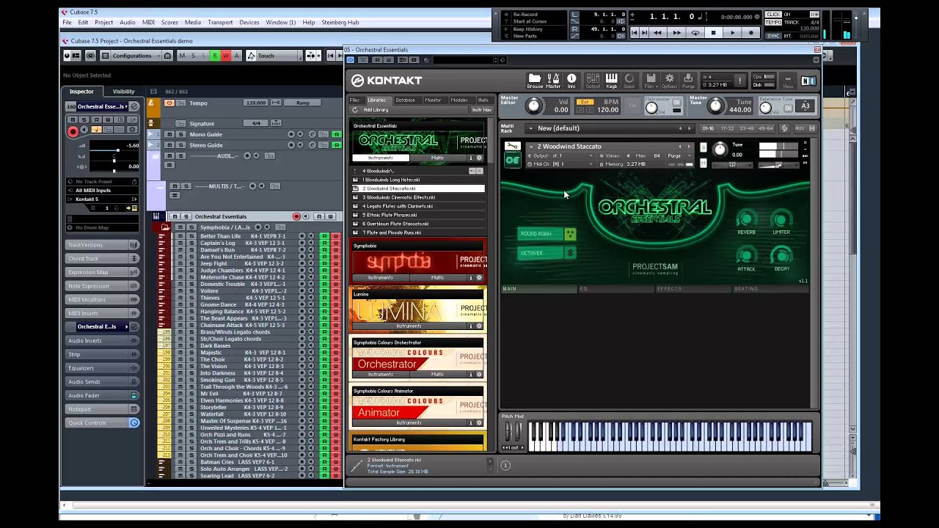Switch to Kontakt Files tab

[x=354, y=100]
